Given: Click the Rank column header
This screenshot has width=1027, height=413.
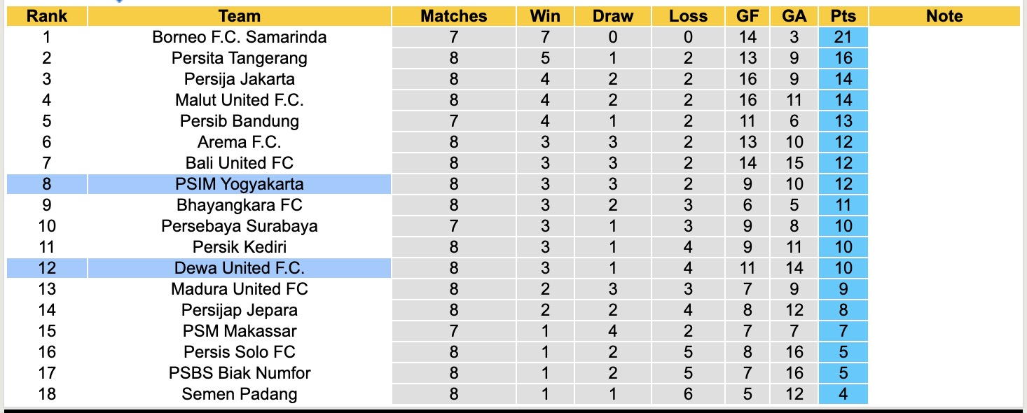Looking at the screenshot, I should point(47,16).
